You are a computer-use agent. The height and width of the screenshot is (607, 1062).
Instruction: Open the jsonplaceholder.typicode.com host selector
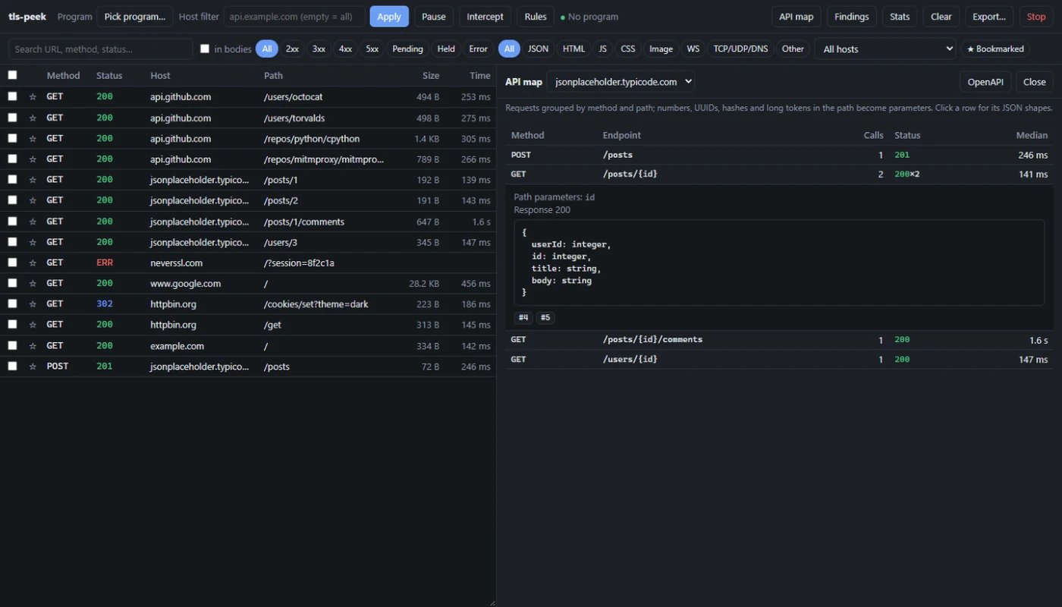[x=621, y=82]
